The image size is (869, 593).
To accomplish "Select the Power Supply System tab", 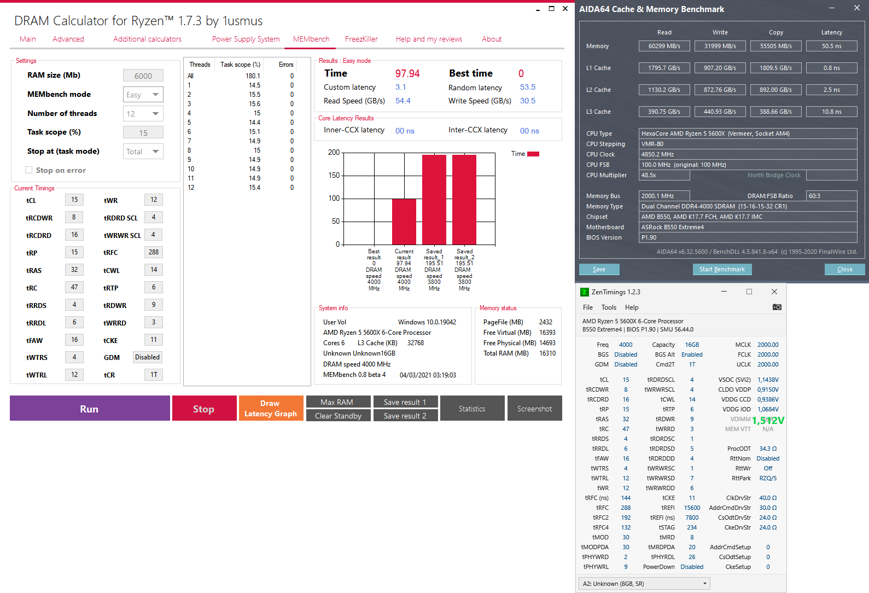I will coord(246,39).
